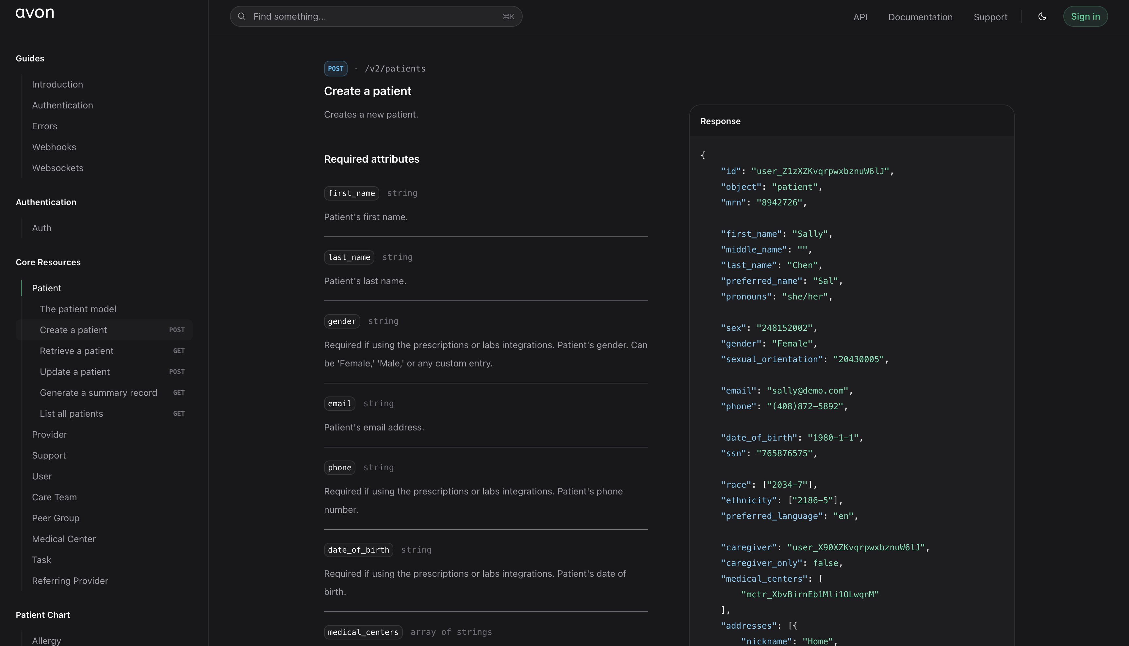
Task: Open Documentation in top navigation
Action: pyautogui.click(x=920, y=17)
